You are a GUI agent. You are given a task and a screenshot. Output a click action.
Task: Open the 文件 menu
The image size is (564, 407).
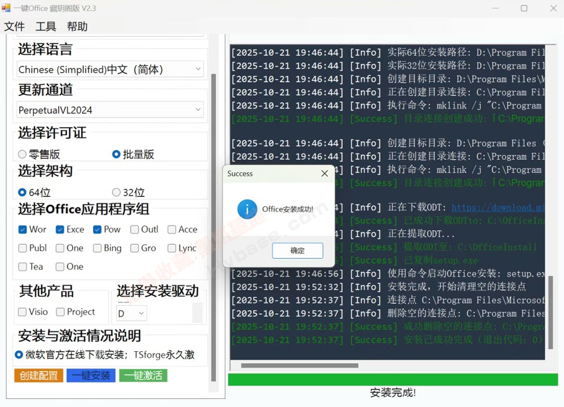pyautogui.click(x=15, y=26)
